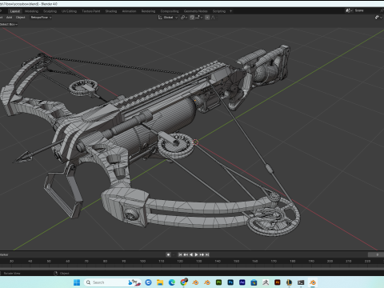The height and width of the screenshot is (288, 384).
Task: Click the highlighted active Blender taskbar icon
Action: click(x=313, y=282)
